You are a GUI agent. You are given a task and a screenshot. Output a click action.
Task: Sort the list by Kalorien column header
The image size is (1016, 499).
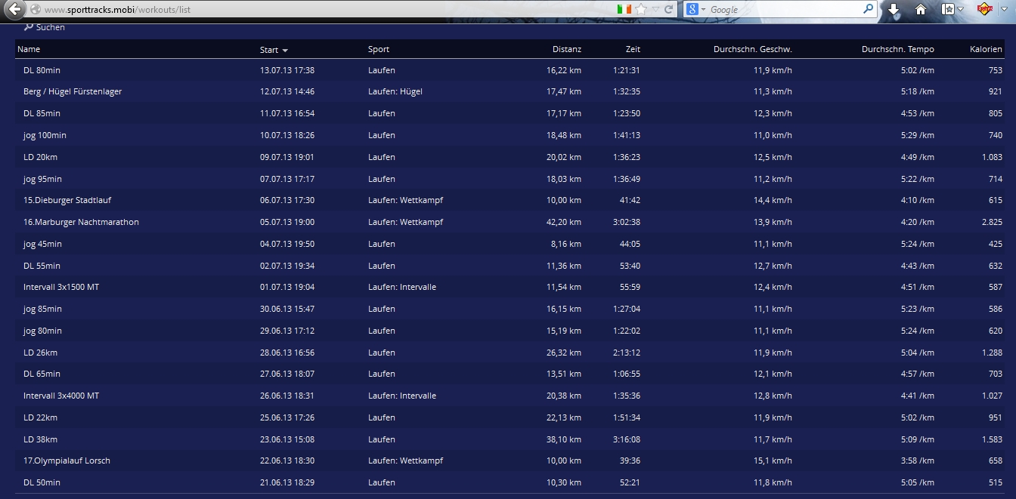pyautogui.click(x=986, y=50)
